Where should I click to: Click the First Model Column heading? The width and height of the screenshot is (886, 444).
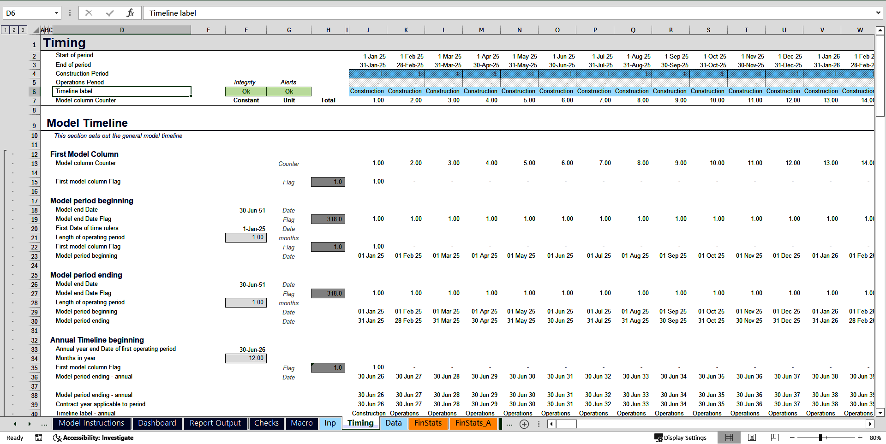click(x=84, y=154)
